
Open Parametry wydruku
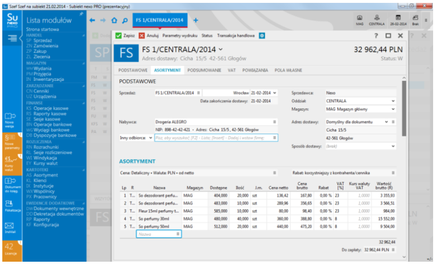[180, 36]
